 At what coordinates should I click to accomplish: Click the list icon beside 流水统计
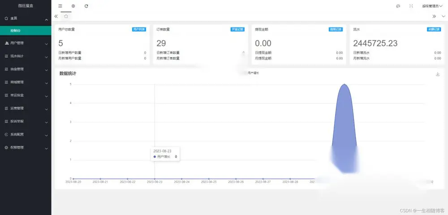tap(7, 56)
